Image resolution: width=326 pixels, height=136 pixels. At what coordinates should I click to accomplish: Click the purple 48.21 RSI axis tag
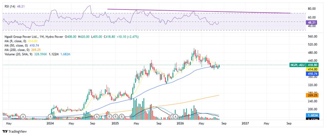click(312, 23)
